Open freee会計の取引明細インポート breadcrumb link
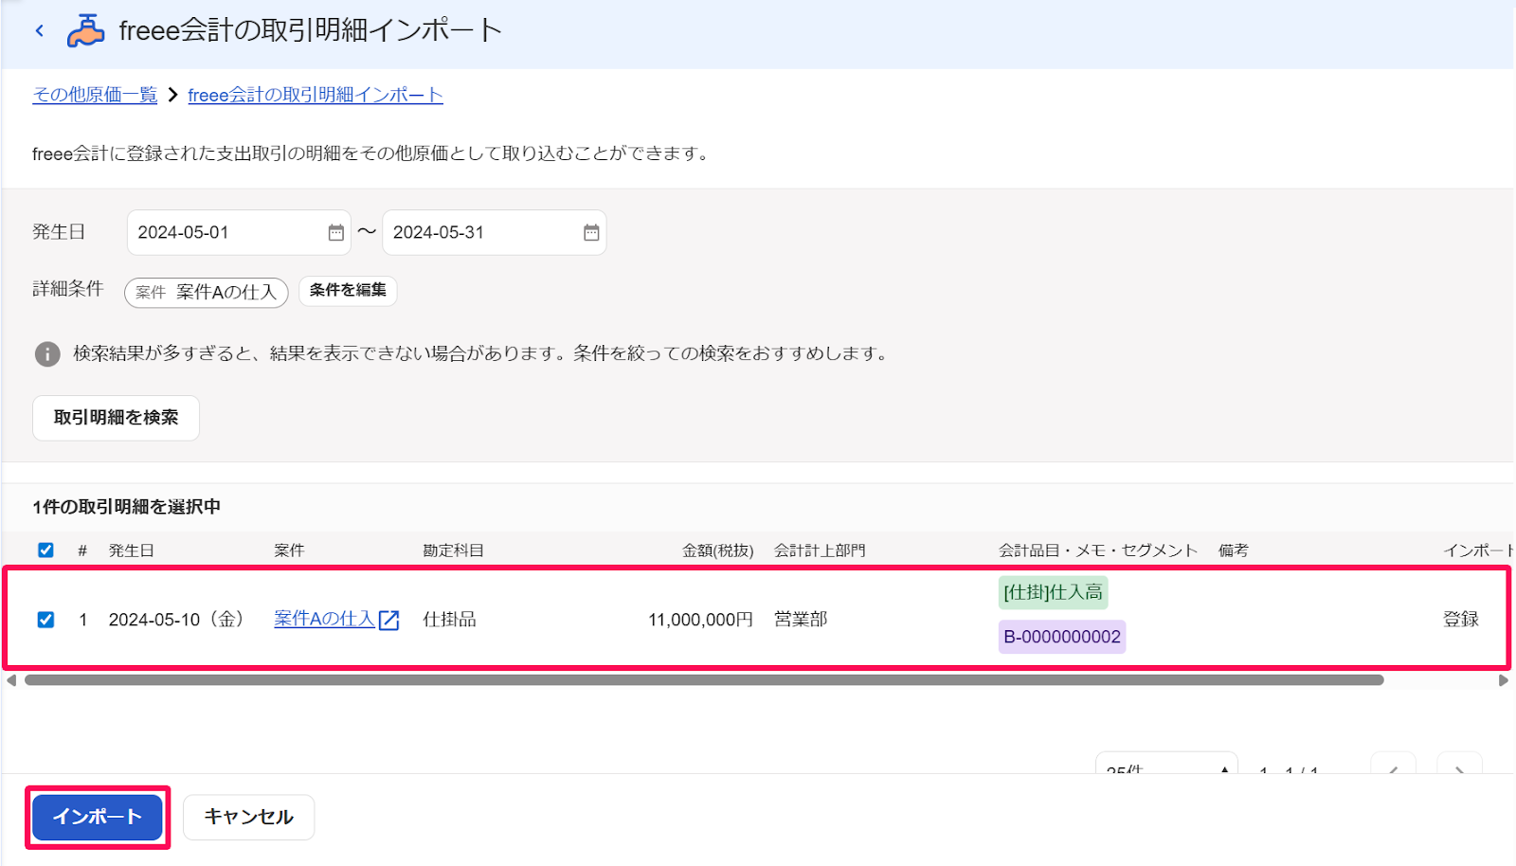Image resolution: width=1516 pixels, height=866 pixels. pyautogui.click(x=316, y=95)
